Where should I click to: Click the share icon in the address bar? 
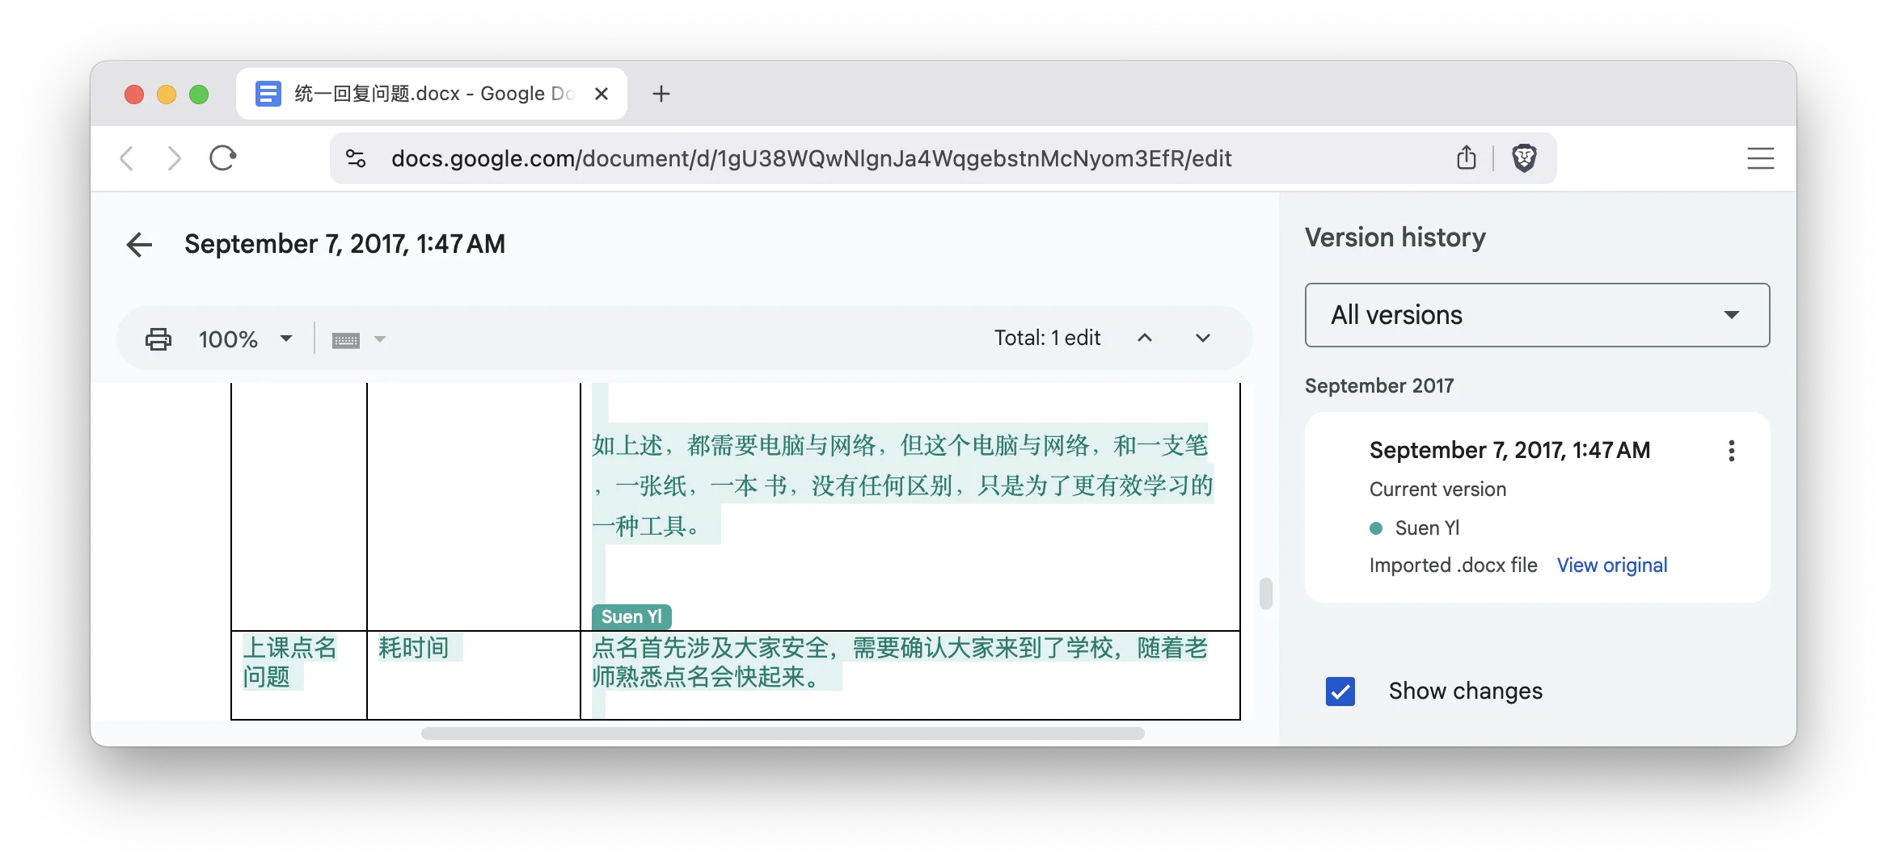point(1467,158)
